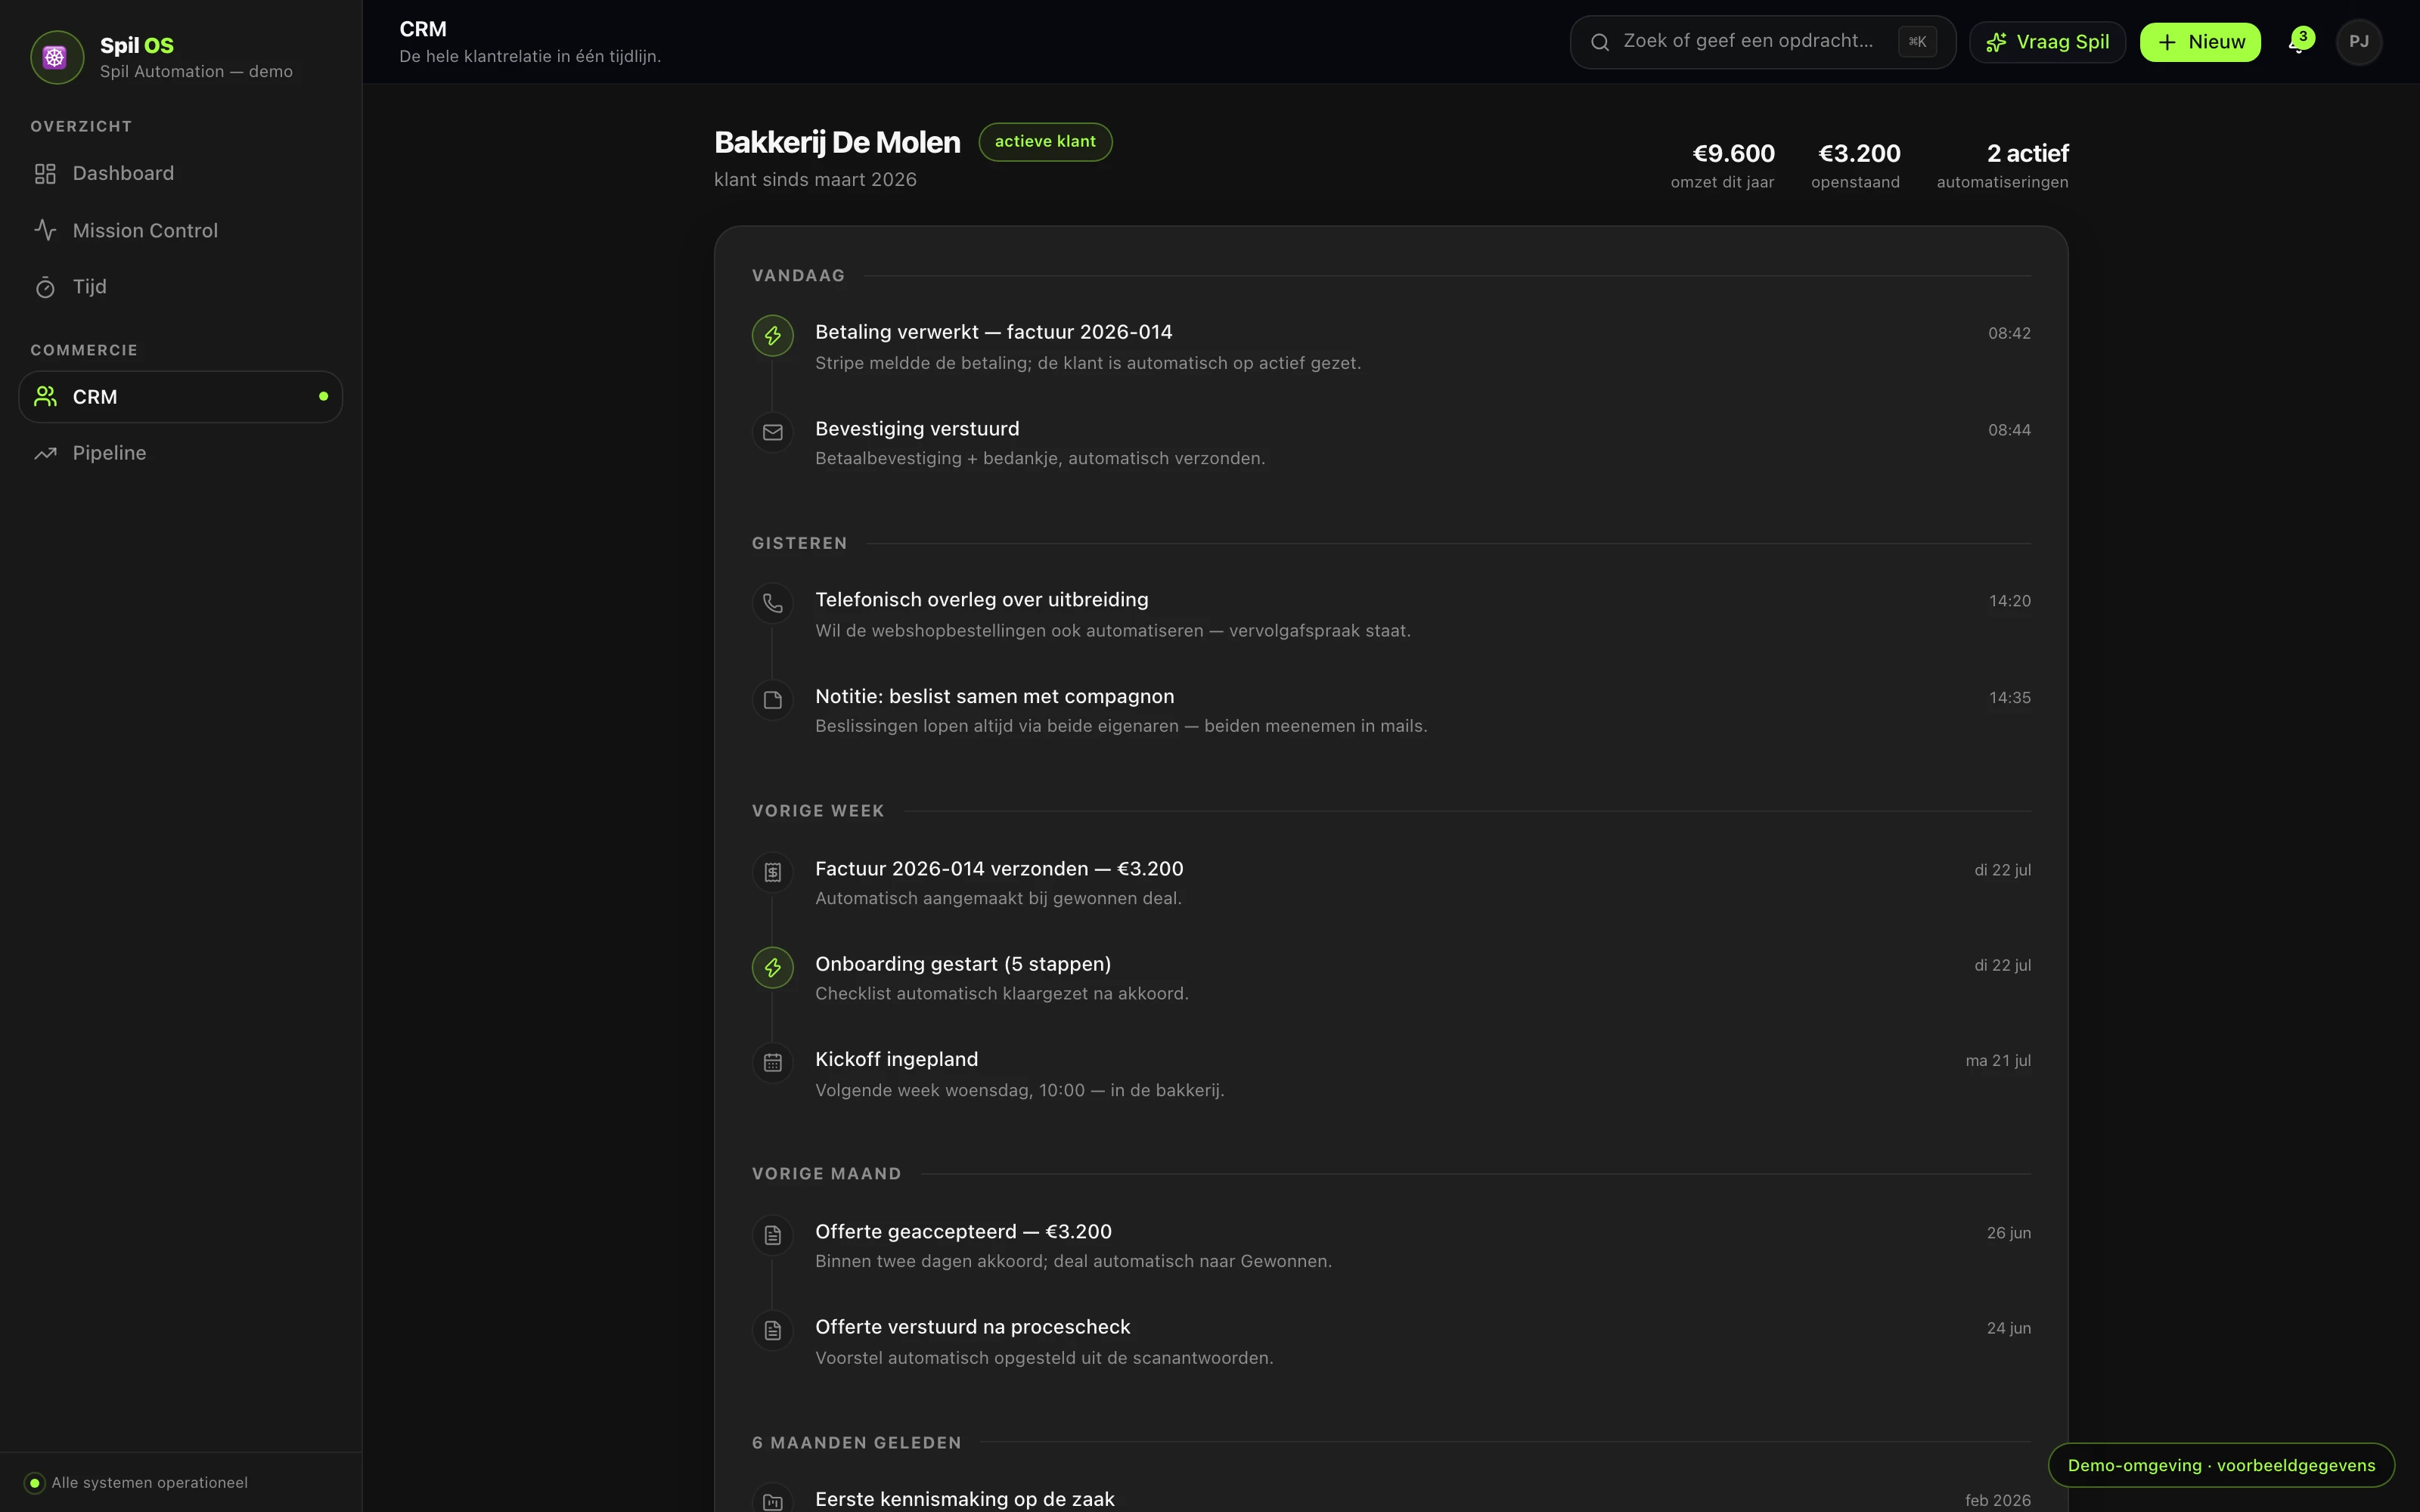This screenshot has width=2420, height=1512.
Task: Click the note icon for Notitie entry
Action: click(773, 700)
